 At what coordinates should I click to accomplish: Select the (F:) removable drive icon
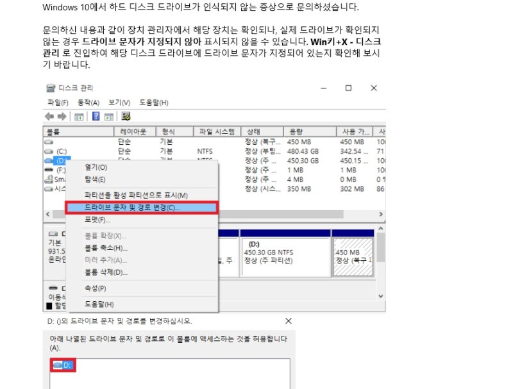coord(49,170)
